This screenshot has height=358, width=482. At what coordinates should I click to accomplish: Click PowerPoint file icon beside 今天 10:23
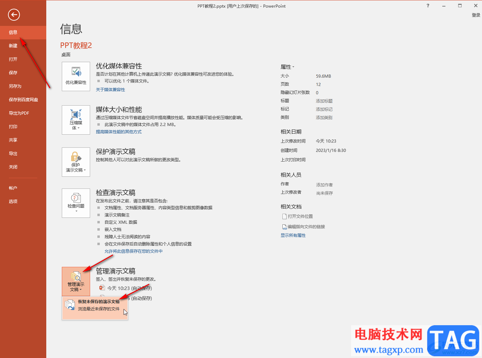pos(102,288)
